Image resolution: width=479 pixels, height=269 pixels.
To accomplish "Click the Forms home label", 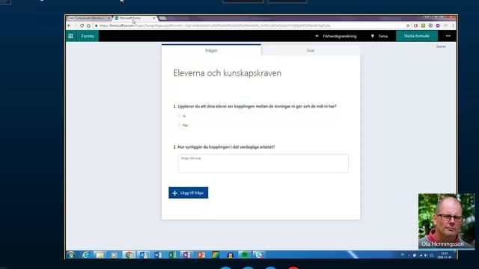I will [88, 36].
